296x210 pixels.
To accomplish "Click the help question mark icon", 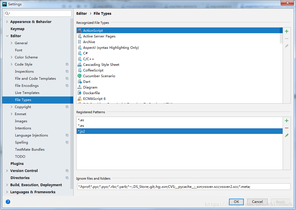I will [x=8, y=202].
